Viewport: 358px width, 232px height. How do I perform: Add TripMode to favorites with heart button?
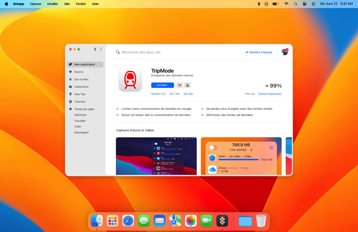click(x=180, y=85)
